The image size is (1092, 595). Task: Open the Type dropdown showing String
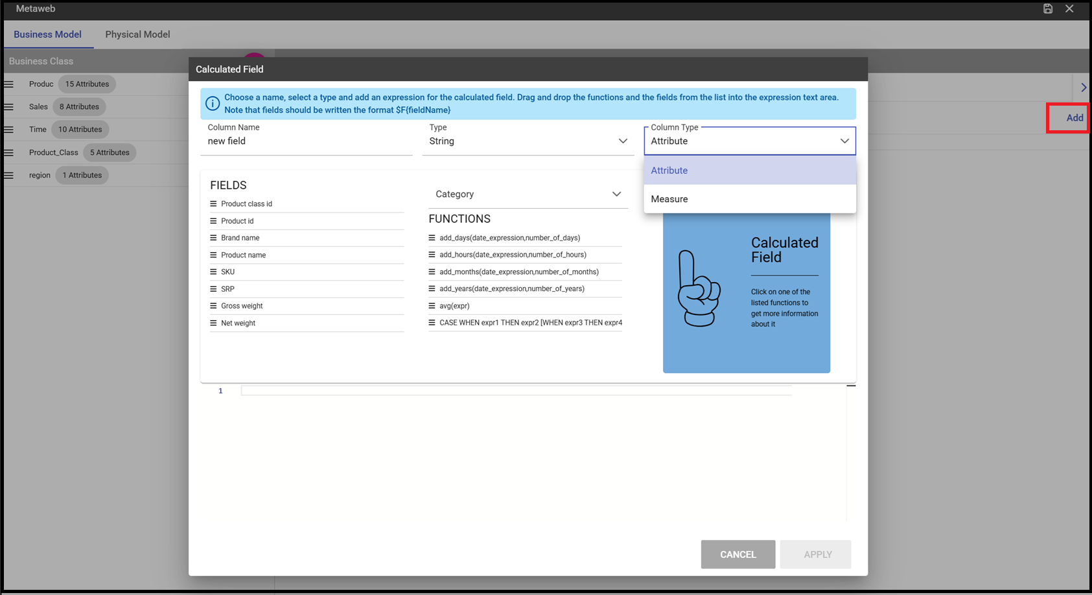tap(528, 141)
